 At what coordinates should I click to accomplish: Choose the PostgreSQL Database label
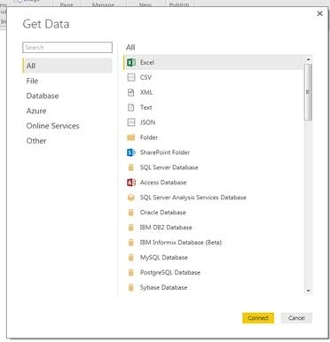(170, 272)
